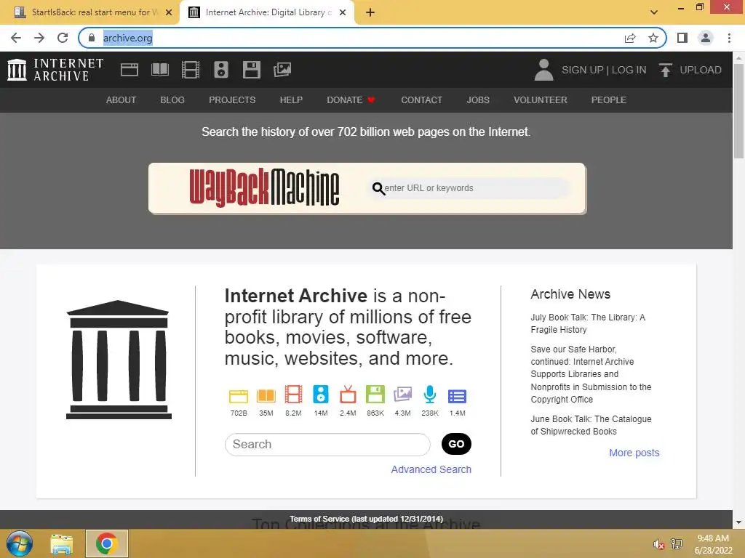Screen dimensions: 745x558
Task: Open the BLOG menu item
Action: coord(172,100)
